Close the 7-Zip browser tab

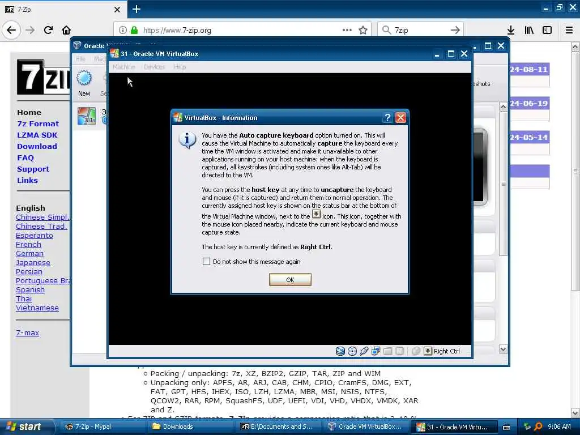click(x=117, y=9)
